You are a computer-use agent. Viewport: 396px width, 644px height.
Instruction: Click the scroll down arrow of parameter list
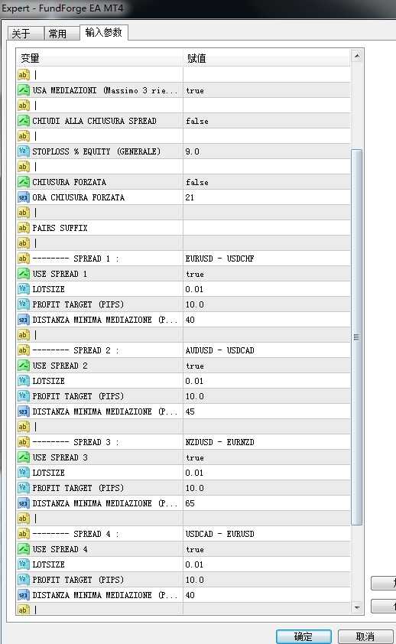tap(357, 607)
